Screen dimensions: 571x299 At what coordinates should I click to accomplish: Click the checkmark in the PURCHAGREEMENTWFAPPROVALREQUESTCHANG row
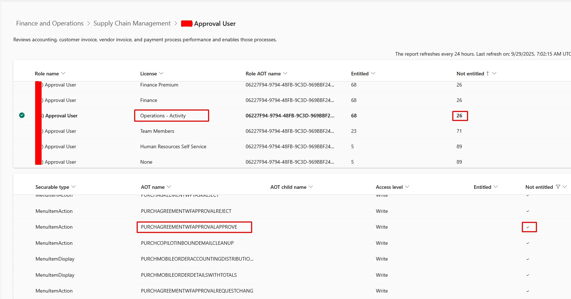pos(528,291)
